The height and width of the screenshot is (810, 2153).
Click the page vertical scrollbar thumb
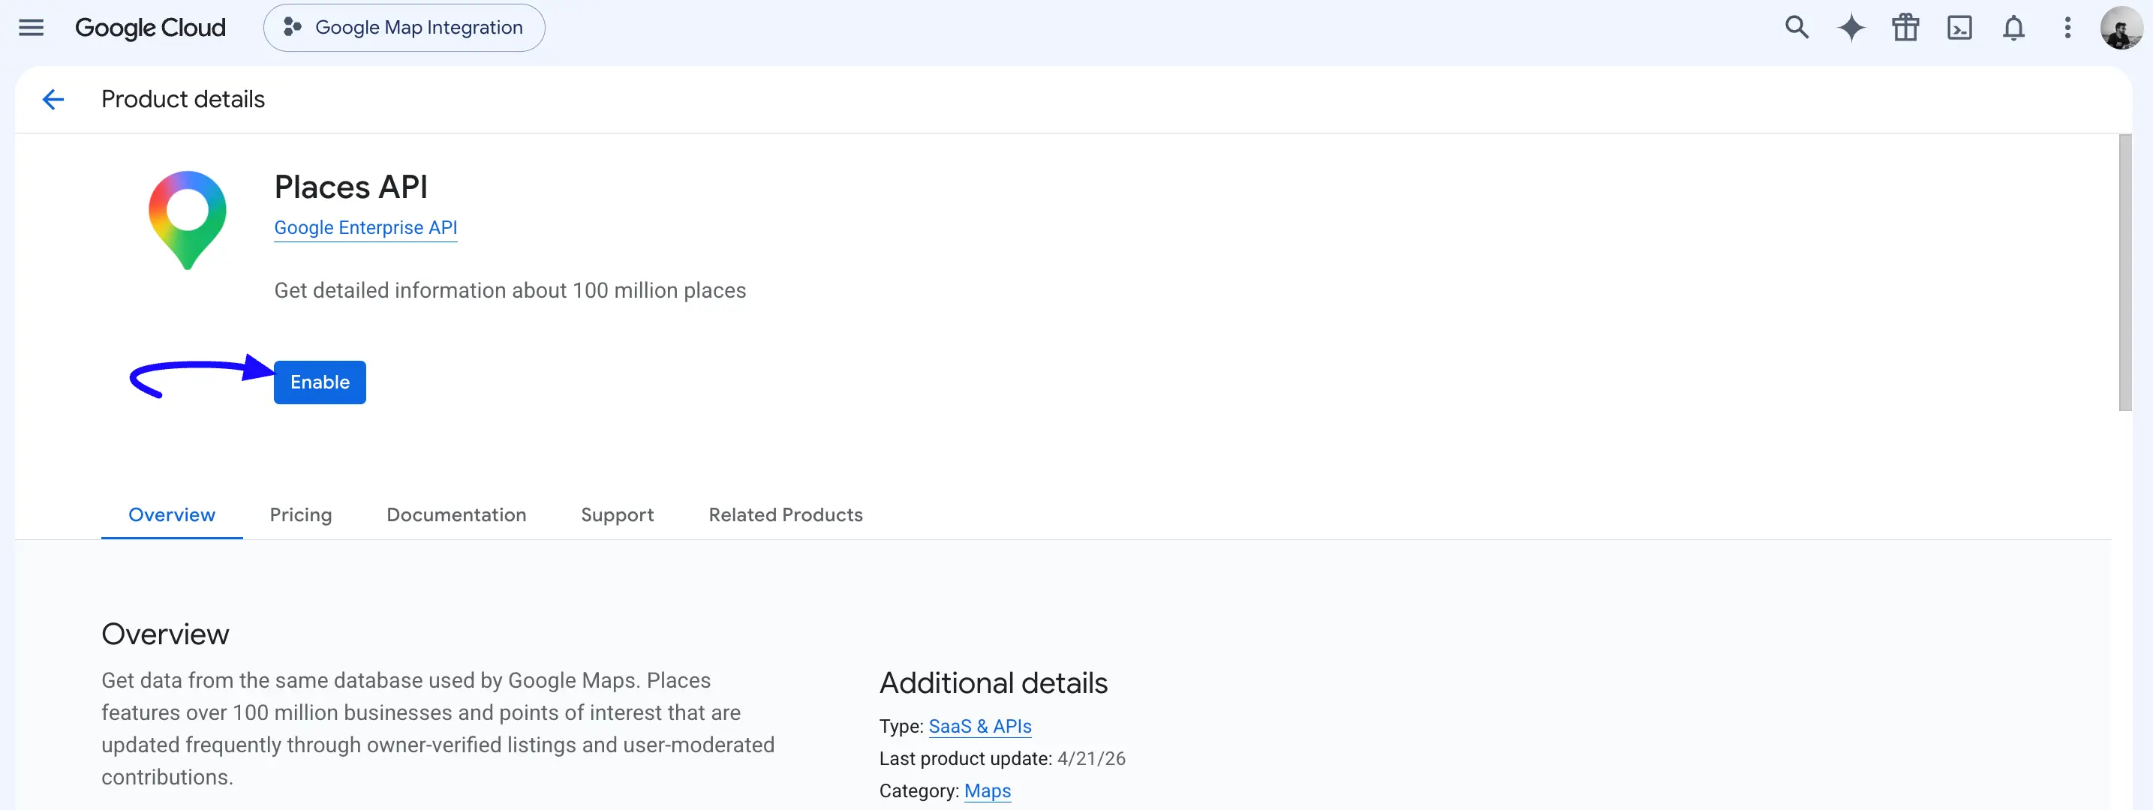tap(2124, 273)
